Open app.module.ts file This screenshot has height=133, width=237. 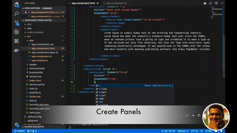tap(40, 61)
